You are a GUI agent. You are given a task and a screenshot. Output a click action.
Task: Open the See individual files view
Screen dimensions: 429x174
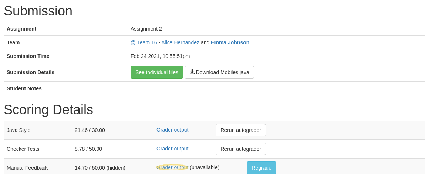coord(157,72)
